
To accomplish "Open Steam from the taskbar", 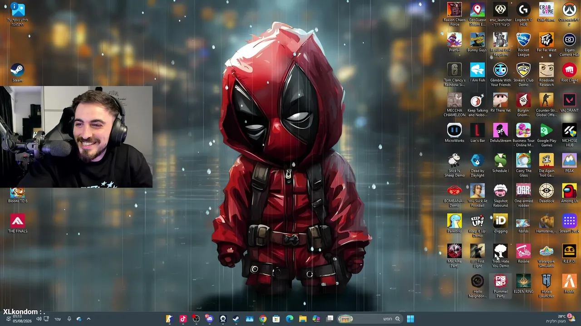I will [236, 319].
